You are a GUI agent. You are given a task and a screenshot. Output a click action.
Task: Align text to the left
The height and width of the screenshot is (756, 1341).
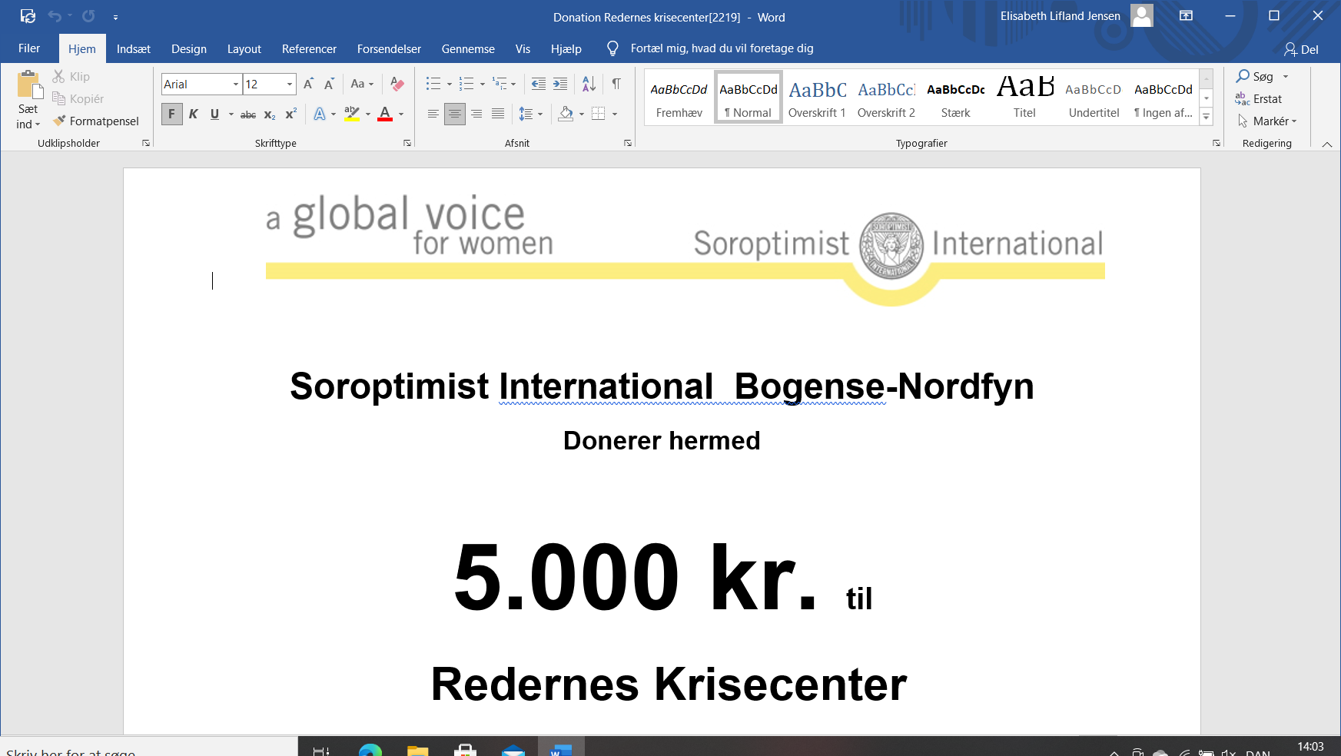pos(433,114)
